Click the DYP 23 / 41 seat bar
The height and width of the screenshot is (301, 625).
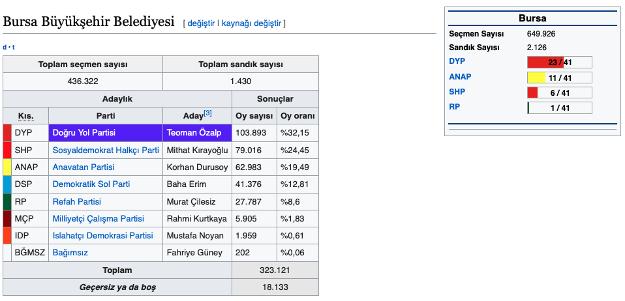tap(559, 63)
